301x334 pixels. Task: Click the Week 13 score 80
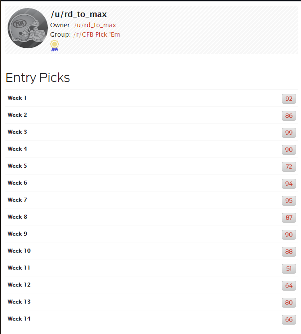tap(288, 302)
